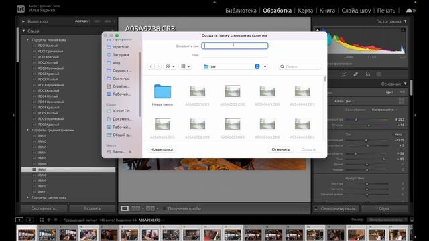Select the red-eye correction tool icon
The height and width of the screenshot is (241, 429).
[x=368, y=74]
